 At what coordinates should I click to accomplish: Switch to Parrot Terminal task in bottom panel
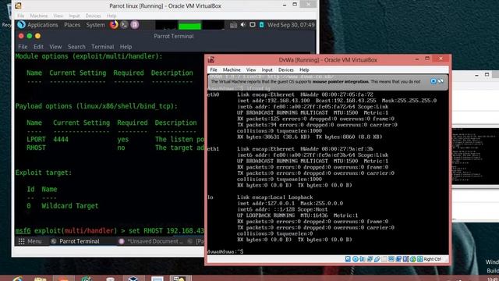pos(76,241)
